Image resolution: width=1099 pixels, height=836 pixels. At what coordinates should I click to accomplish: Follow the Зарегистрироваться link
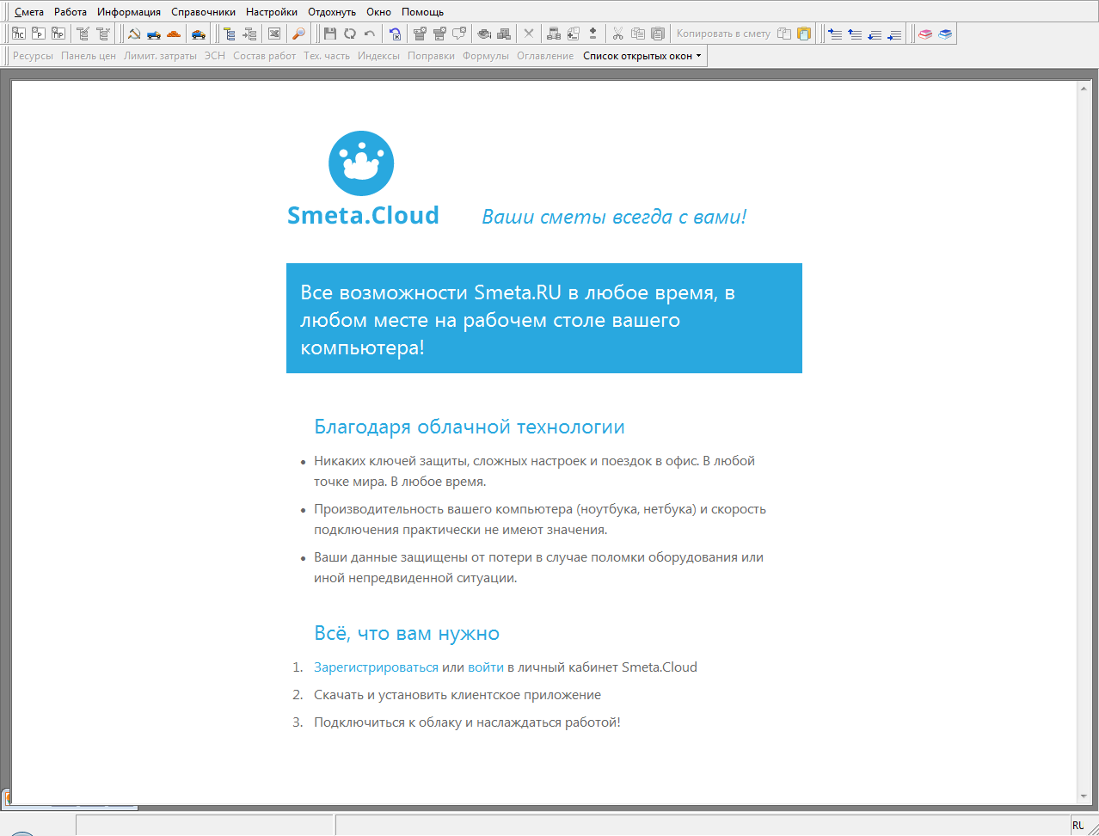(x=376, y=667)
